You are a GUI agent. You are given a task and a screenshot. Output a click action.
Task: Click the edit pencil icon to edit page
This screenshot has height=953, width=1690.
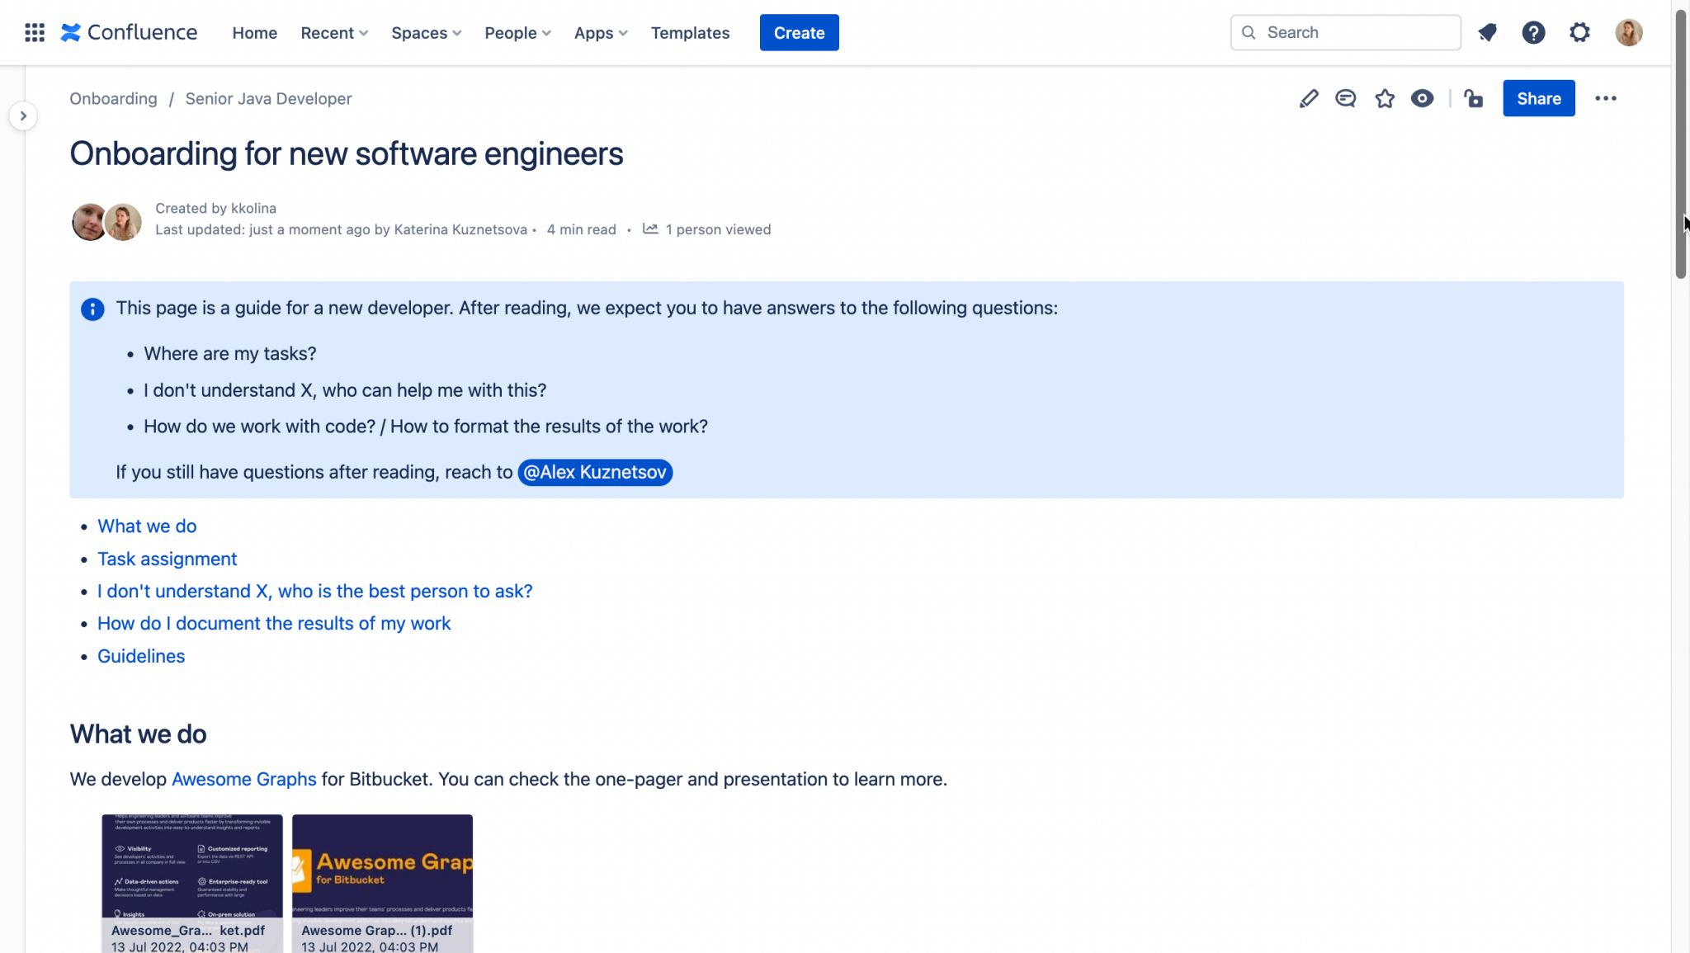pyautogui.click(x=1308, y=98)
